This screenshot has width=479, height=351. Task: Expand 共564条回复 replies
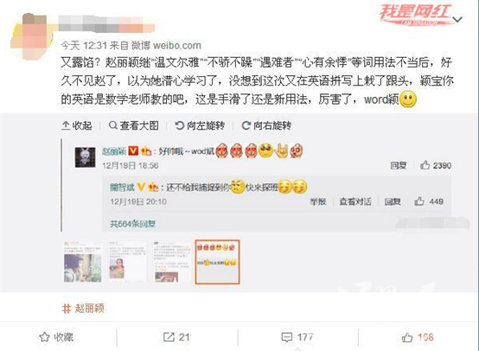point(132,224)
